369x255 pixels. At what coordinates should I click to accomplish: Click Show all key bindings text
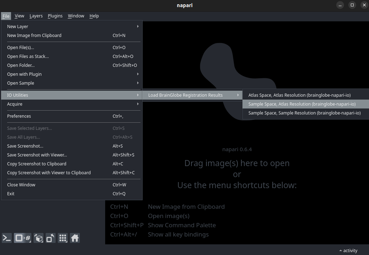pyautogui.click(x=178, y=234)
